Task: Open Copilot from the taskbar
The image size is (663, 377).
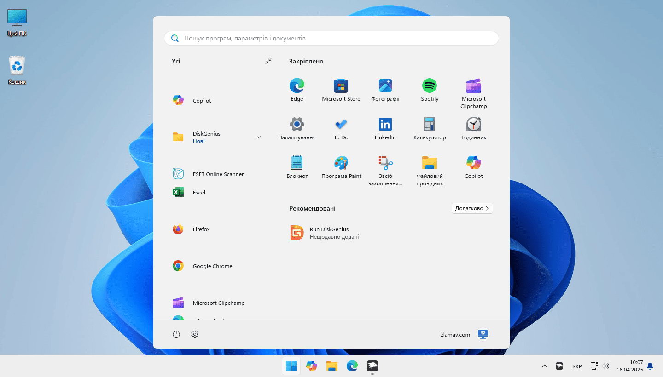Action: 312,366
